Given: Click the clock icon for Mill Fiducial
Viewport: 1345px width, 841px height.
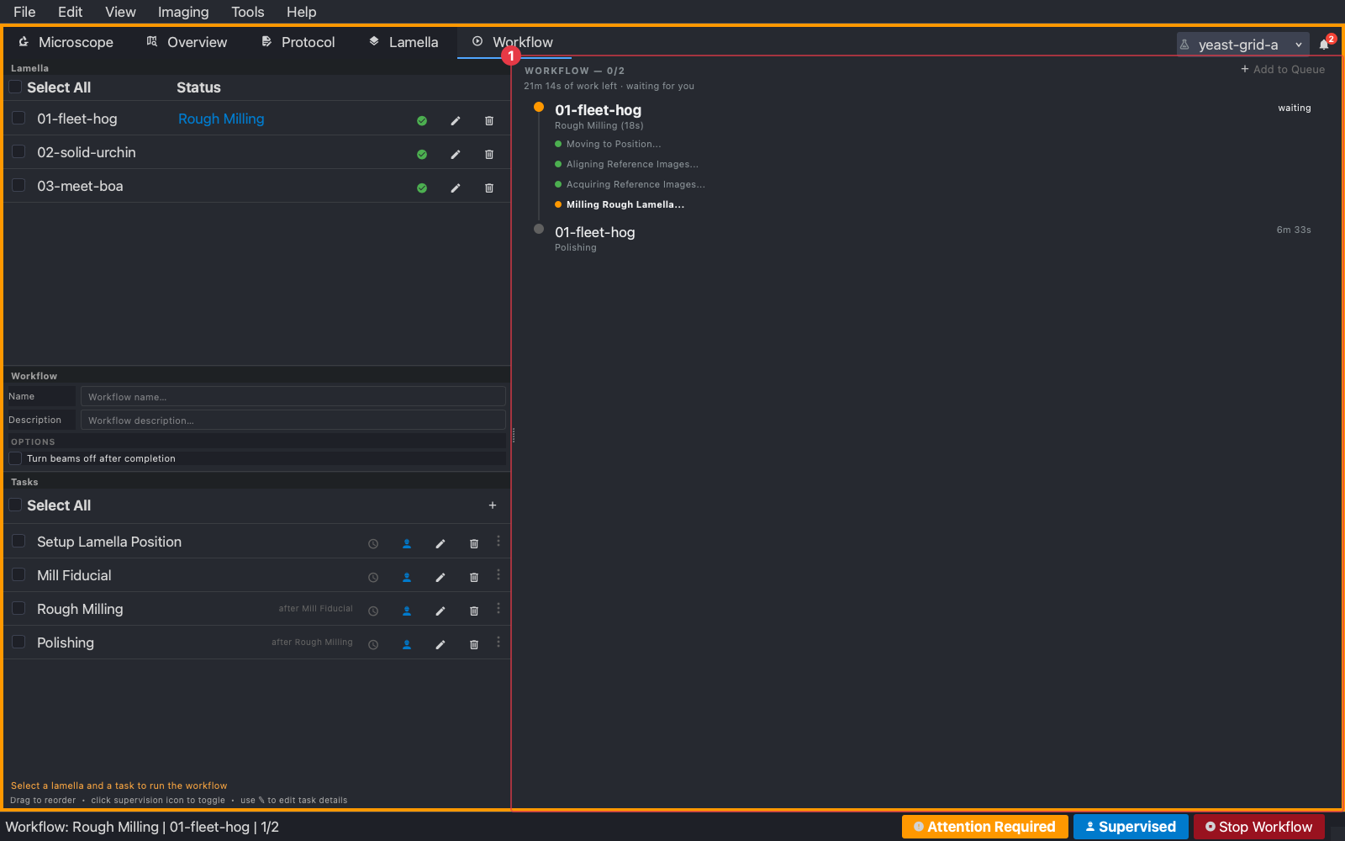Looking at the screenshot, I should pyautogui.click(x=373, y=578).
